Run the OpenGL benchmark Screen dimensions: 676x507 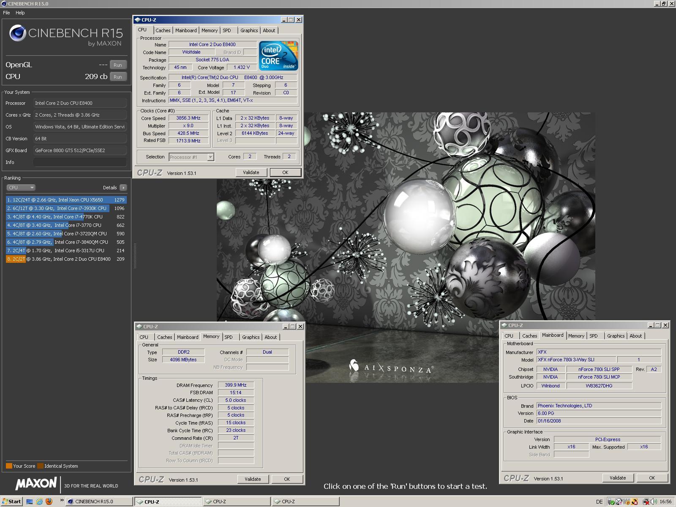[x=118, y=65]
